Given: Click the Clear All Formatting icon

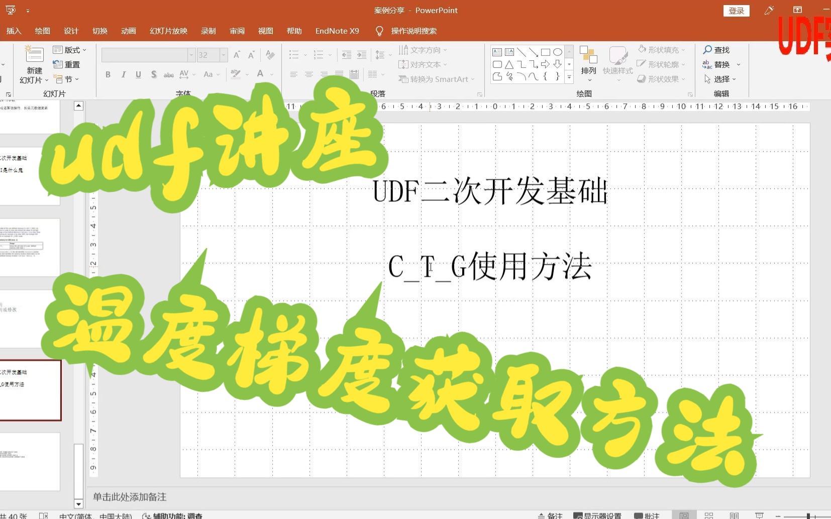Looking at the screenshot, I should [270, 55].
